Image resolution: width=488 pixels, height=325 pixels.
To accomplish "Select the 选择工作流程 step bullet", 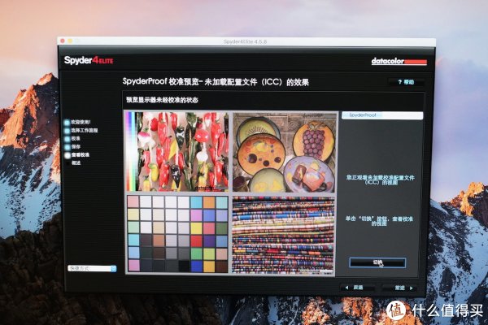I will click(x=67, y=131).
